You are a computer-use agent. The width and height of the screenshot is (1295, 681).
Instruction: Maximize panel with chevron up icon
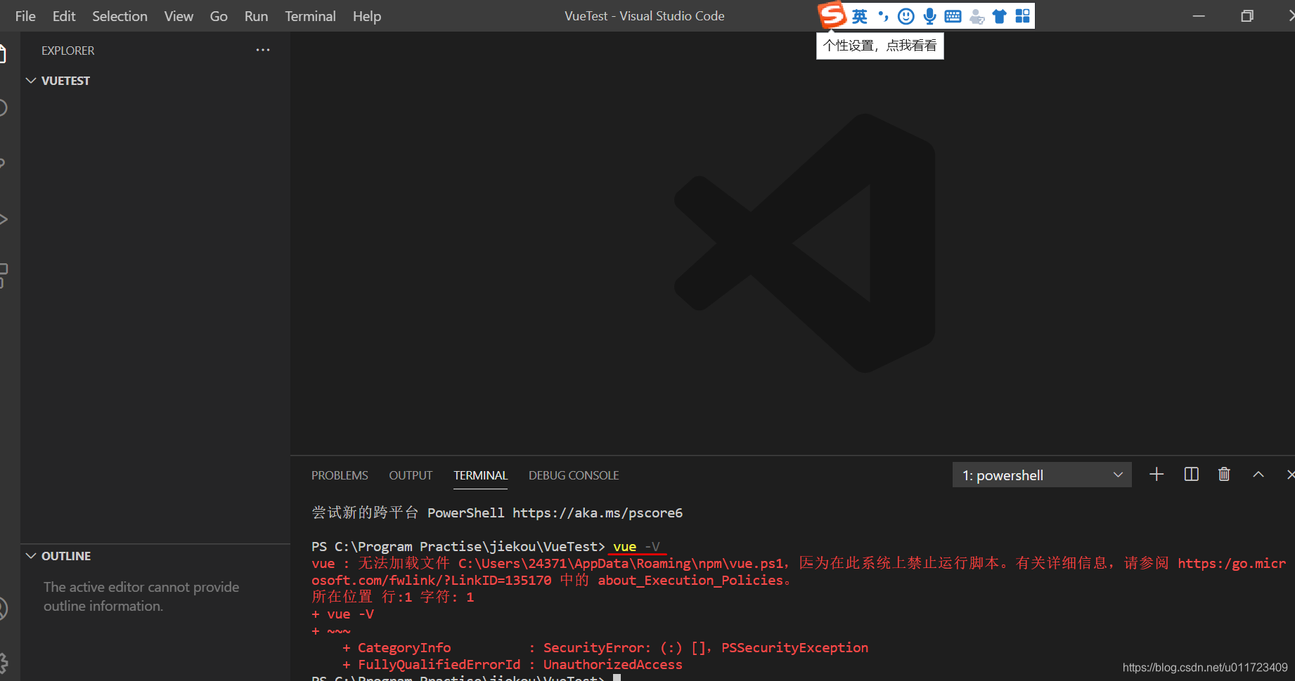click(x=1258, y=475)
